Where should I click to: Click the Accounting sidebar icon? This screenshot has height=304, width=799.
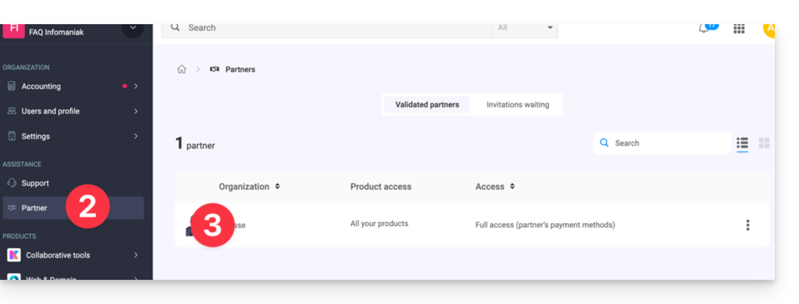[x=12, y=86]
